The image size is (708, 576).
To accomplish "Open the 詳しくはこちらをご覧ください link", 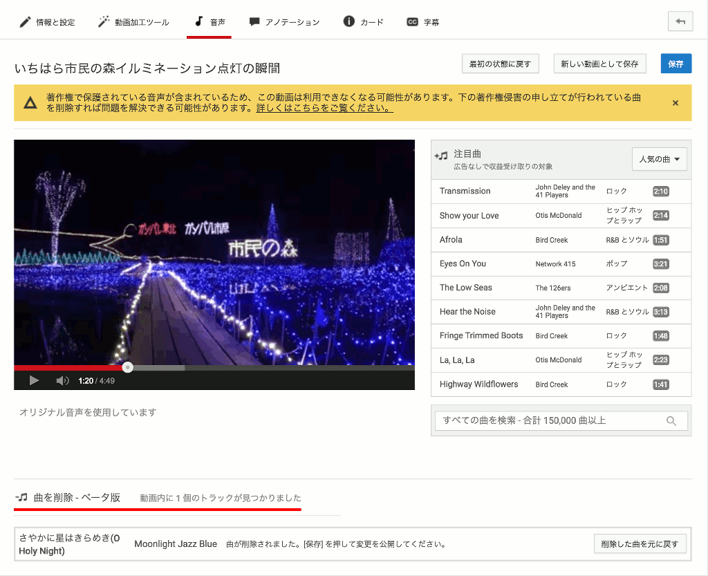I will [325, 109].
